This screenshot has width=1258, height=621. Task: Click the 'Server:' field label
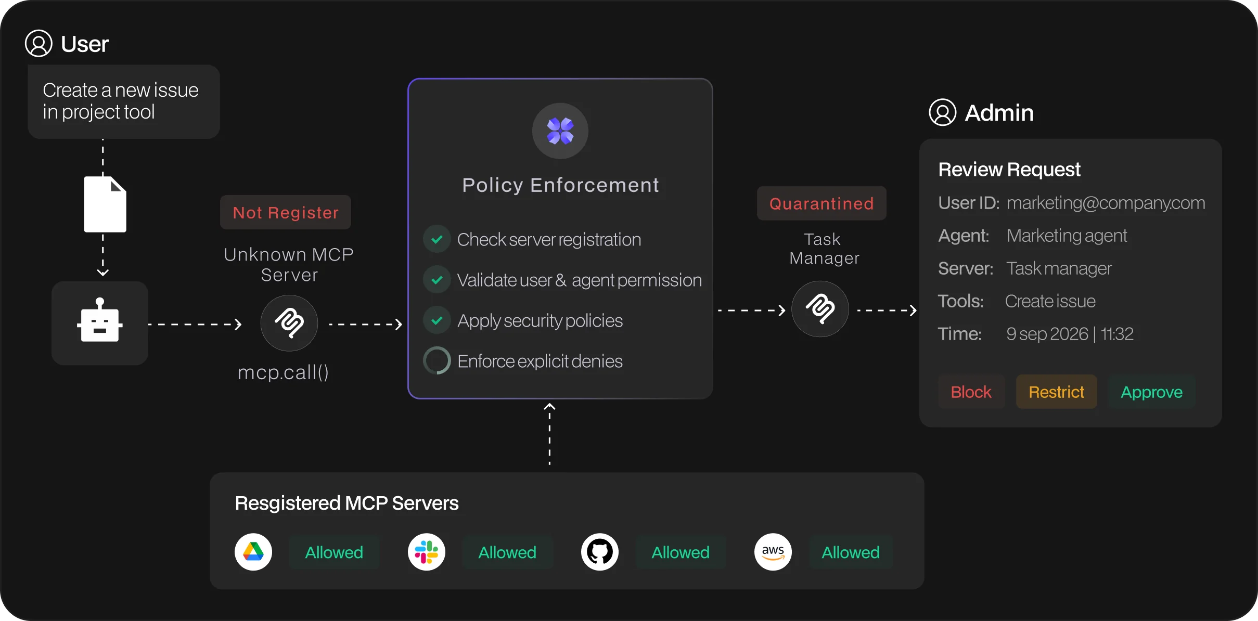click(966, 268)
